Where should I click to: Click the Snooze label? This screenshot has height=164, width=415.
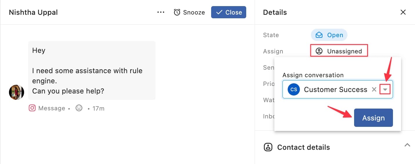pyautogui.click(x=194, y=12)
